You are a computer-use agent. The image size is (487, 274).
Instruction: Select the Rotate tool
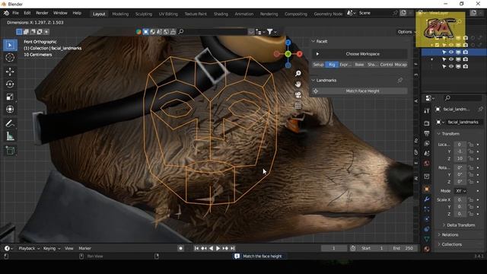point(10,84)
